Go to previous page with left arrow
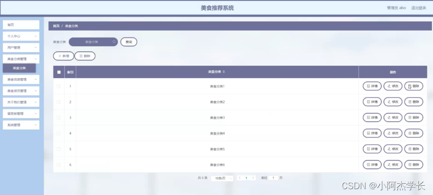 [240, 178]
